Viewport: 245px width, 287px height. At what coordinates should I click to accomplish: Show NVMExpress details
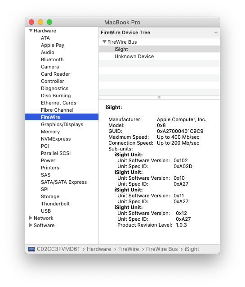[56, 139]
